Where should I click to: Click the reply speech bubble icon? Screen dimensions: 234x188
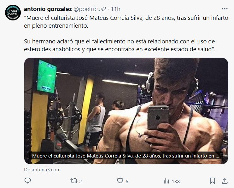pos(28,181)
